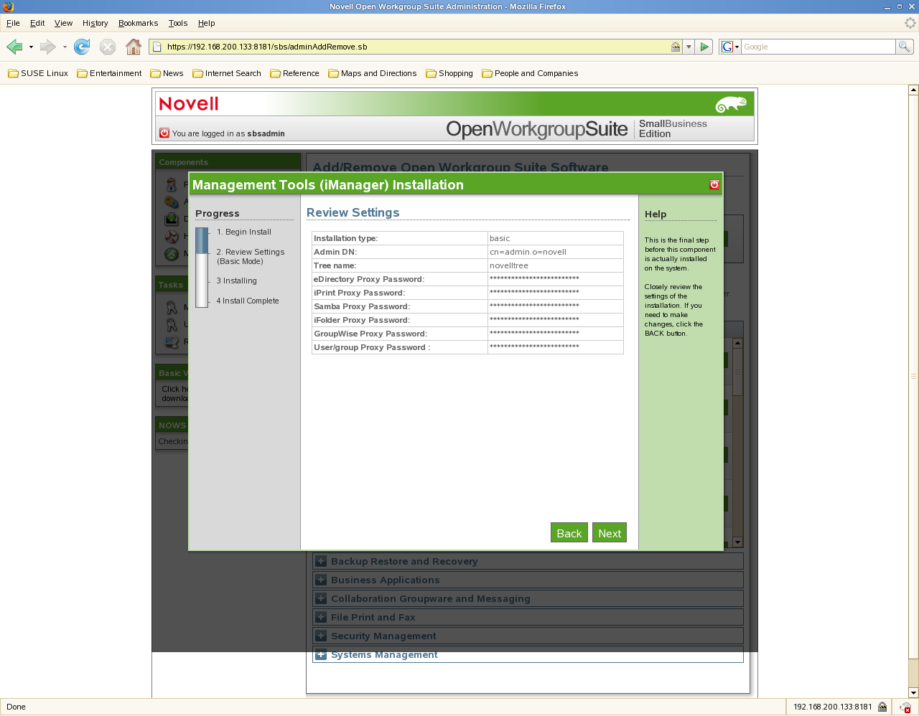
Task: Expand Backup Restore and Recovery section
Action: (321, 561)
